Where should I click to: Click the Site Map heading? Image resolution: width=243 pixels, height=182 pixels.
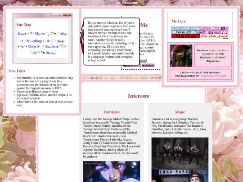coord(24,25)
